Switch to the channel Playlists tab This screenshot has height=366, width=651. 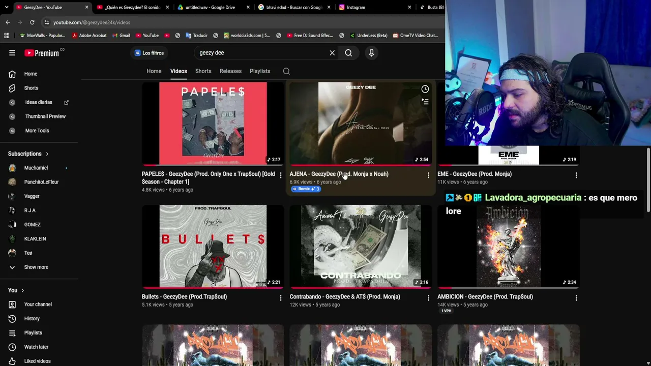click(260, 71)
